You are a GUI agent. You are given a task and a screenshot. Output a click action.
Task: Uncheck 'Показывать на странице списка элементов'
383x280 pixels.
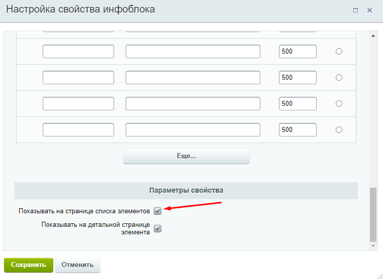[157, 211]
